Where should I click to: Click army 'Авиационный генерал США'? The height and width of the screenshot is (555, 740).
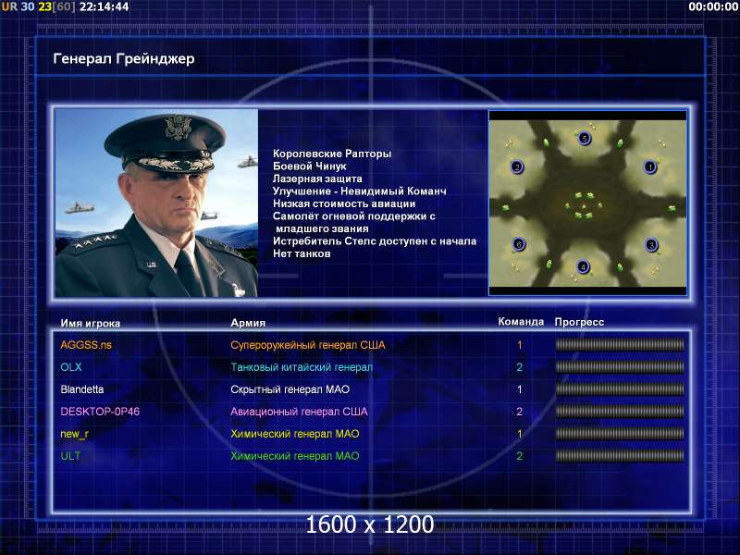point(299,412)
